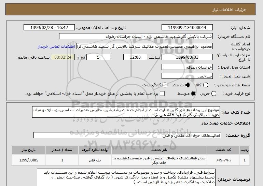Click the طبقه بندی موضوعی label

point(232,85)
